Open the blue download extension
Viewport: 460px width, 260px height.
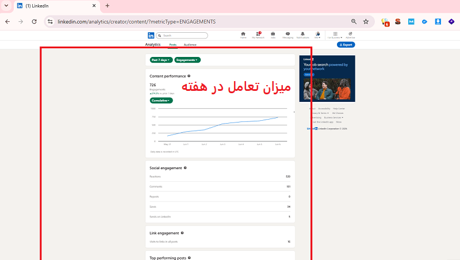[438, 21]
